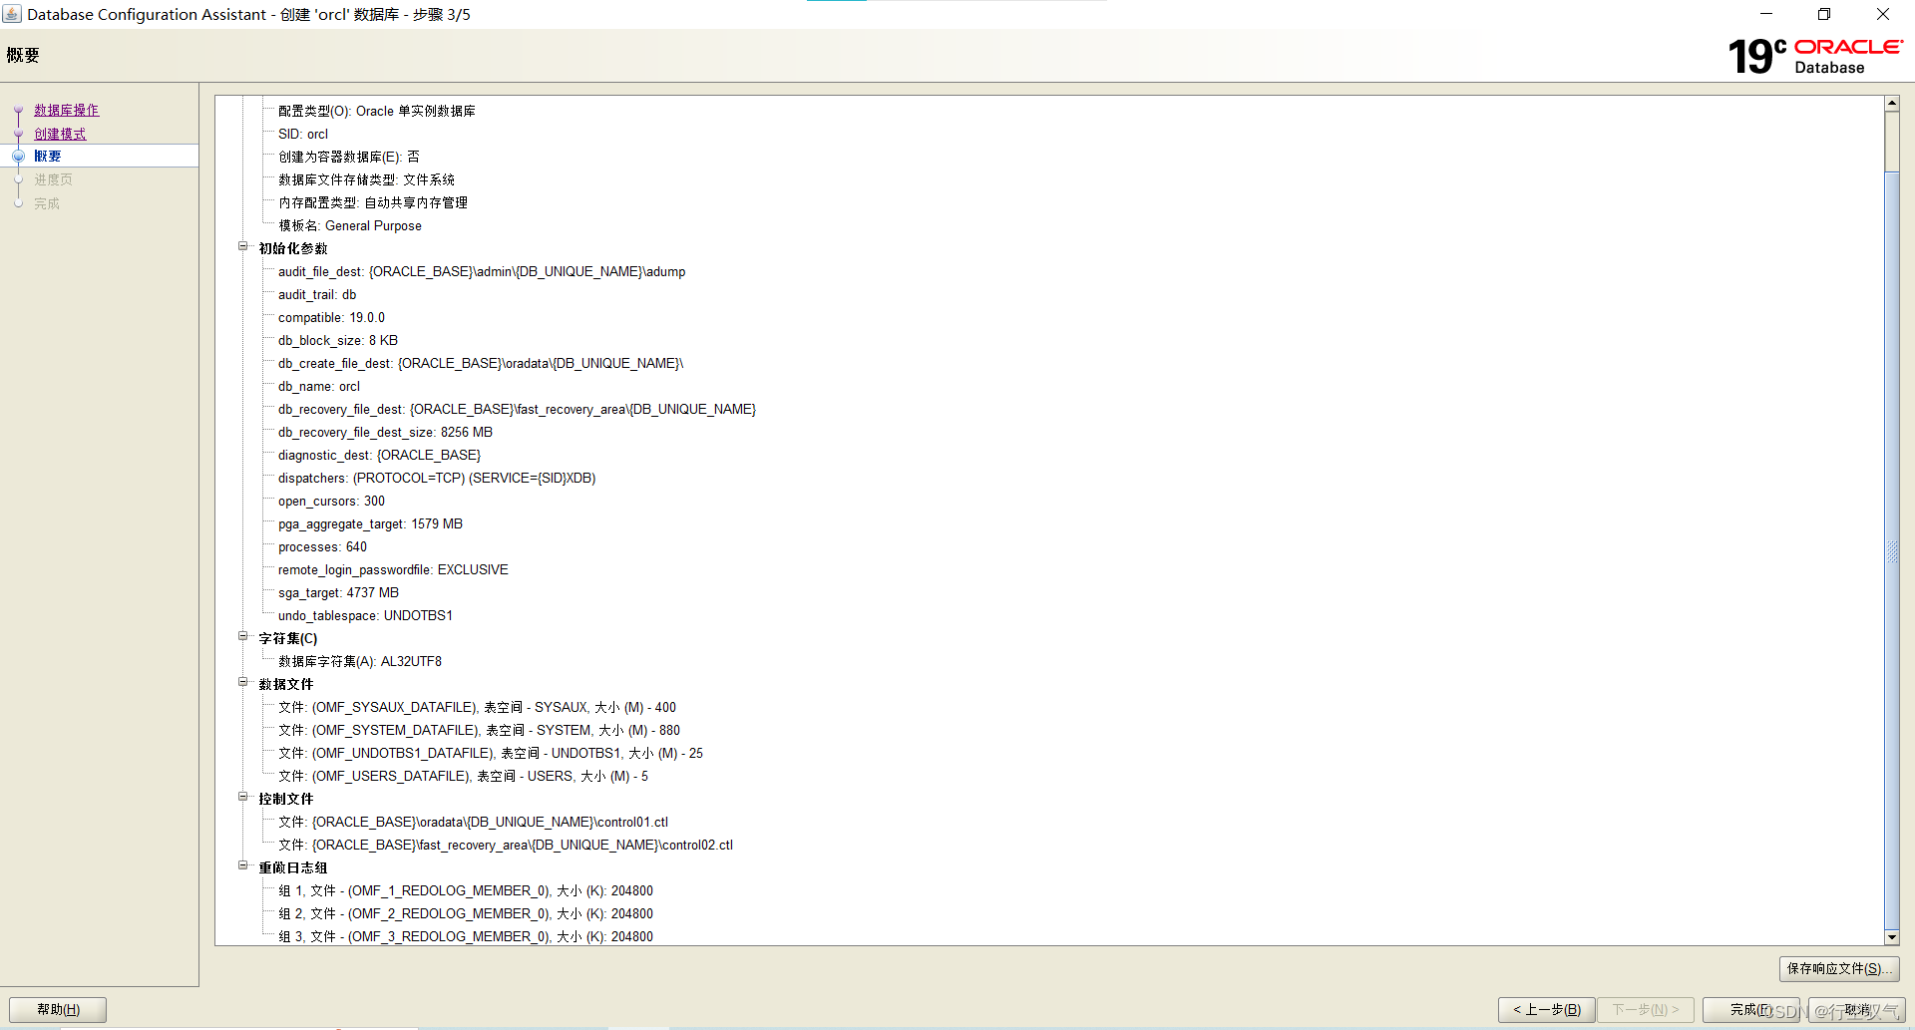Select the OMF_SYSTEM_DATAFILE file row
1915x1030 pixels.
[x=480, y=730]
